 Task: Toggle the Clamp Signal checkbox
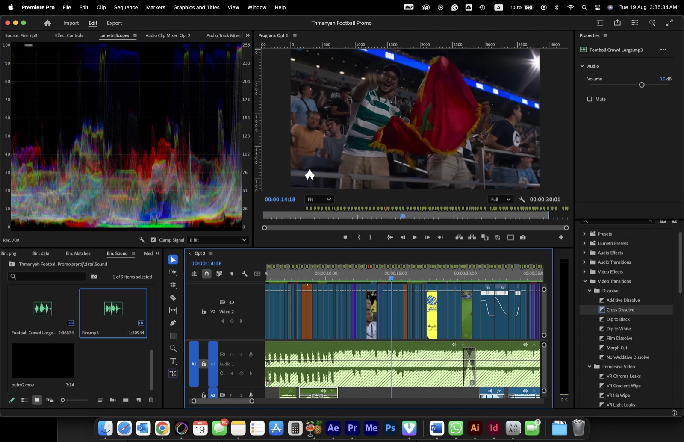(x=153, y=240)
